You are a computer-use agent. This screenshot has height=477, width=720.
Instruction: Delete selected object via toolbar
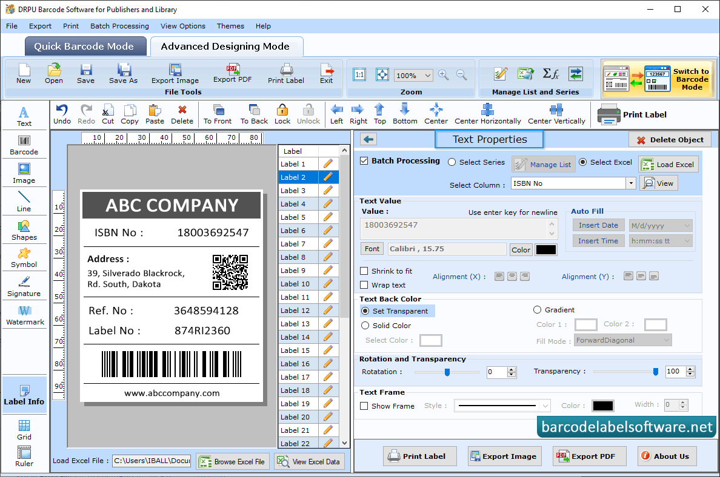coord(182,114)
